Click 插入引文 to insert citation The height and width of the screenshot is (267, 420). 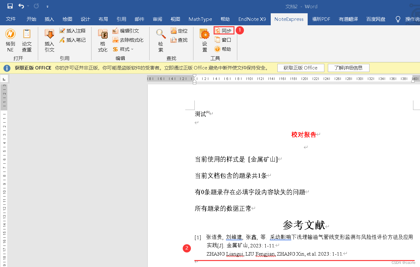point(49,40)
